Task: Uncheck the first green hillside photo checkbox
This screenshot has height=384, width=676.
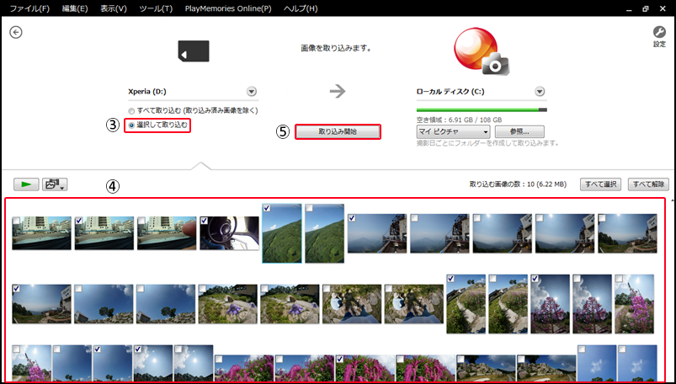Action: pos(267,208)
